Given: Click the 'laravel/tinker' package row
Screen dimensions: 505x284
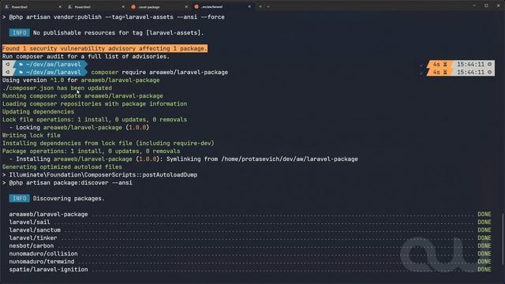Looking at the screenshot, I should 250,237.
